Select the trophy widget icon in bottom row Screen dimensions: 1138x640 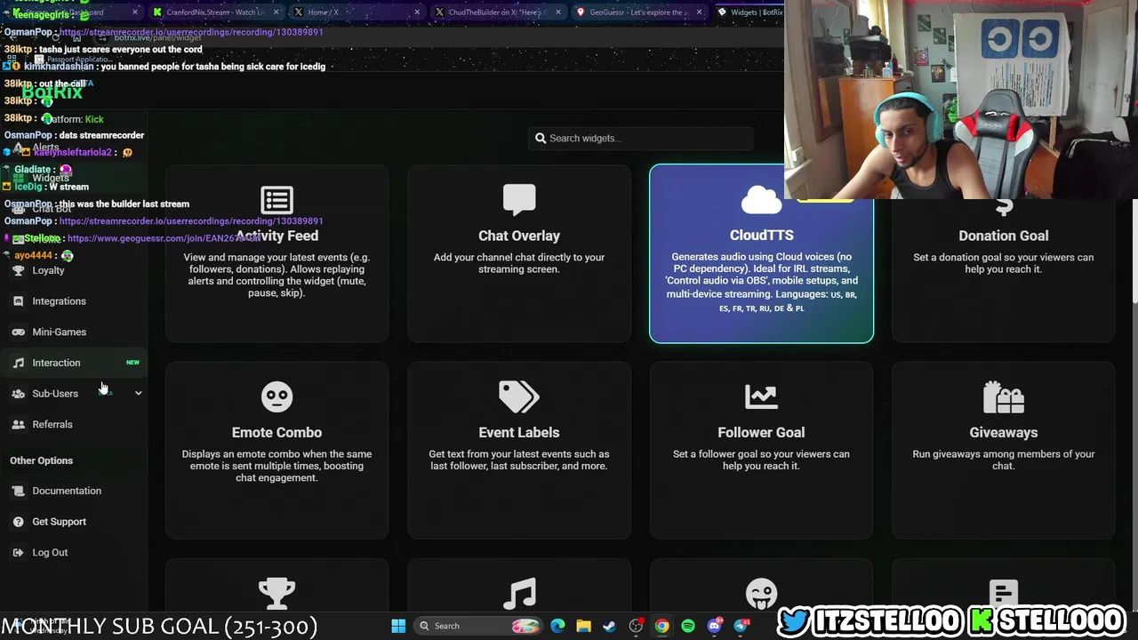pyautogui.click(x=276, y=593)
